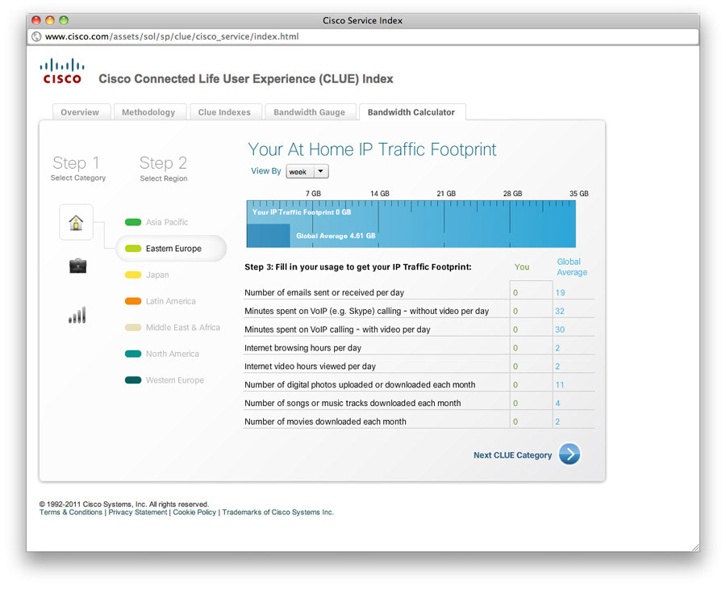
Task: Switch to the Bandwidth Calculator tab
Action: [x=411, y=112]
